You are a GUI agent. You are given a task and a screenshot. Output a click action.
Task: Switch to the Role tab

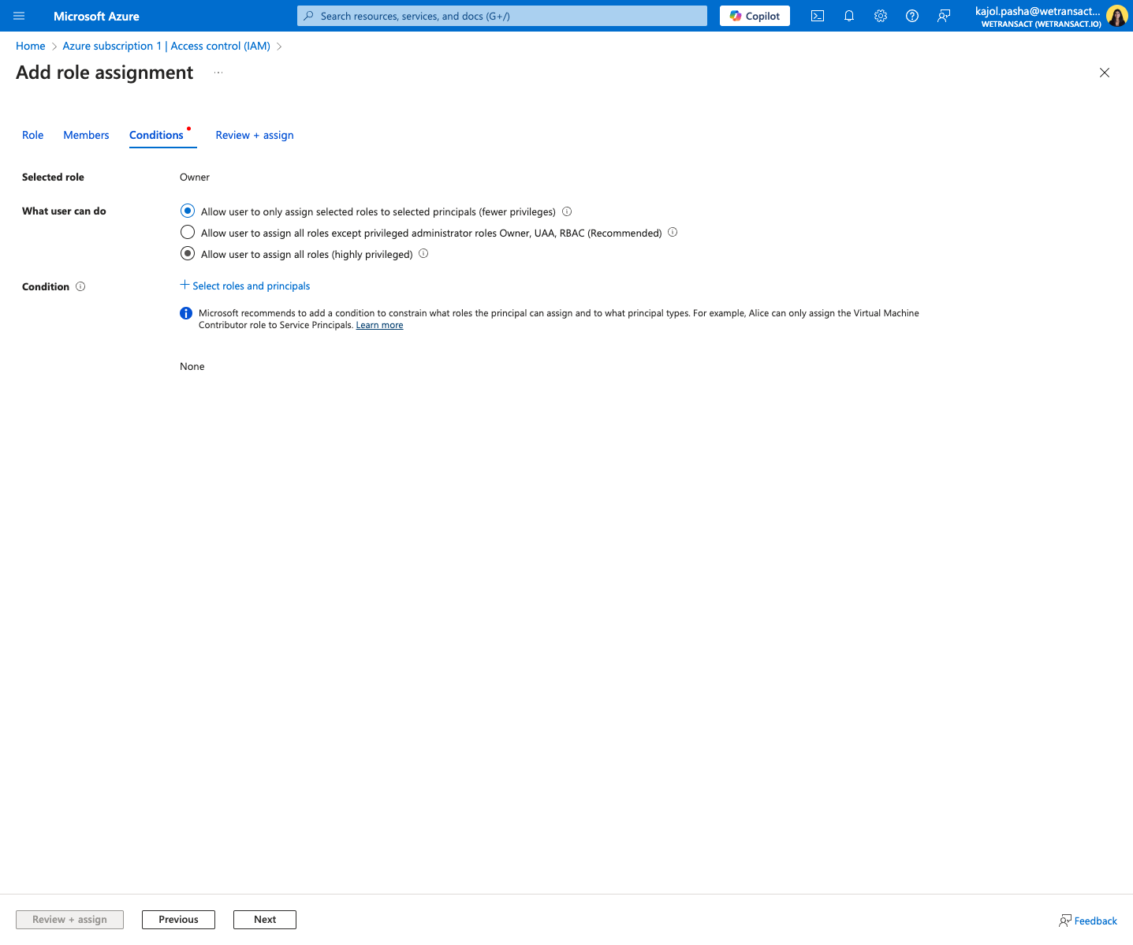point(33,135)
